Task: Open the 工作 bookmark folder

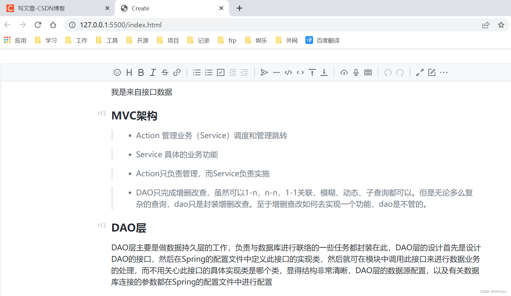Action: (x=76, y=40)
